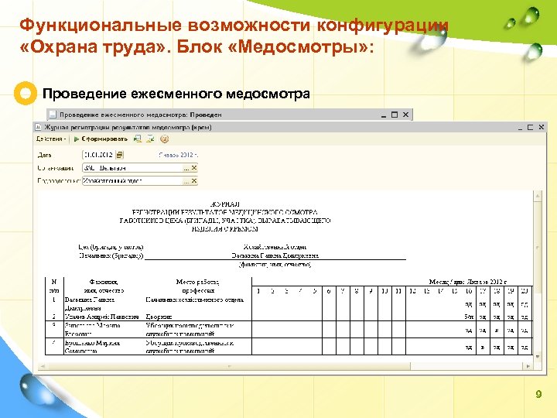Image resolution: width=557 pixels, height=418 pixels.
Task: Select day 6 column header
Action: 329,291
